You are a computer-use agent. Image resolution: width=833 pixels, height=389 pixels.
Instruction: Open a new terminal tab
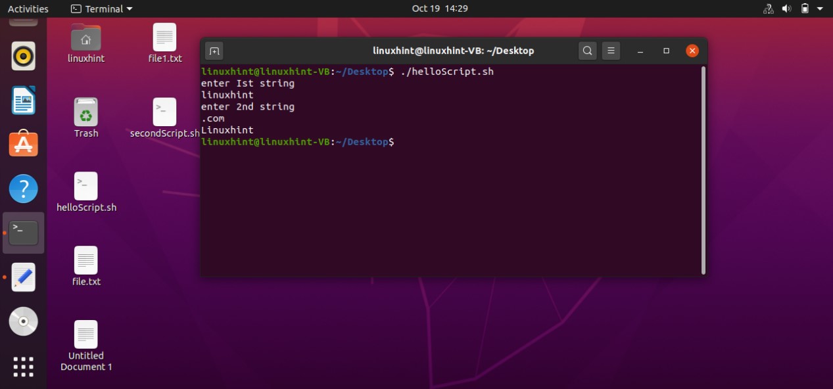pyautogui.click(x=214, y=51)
